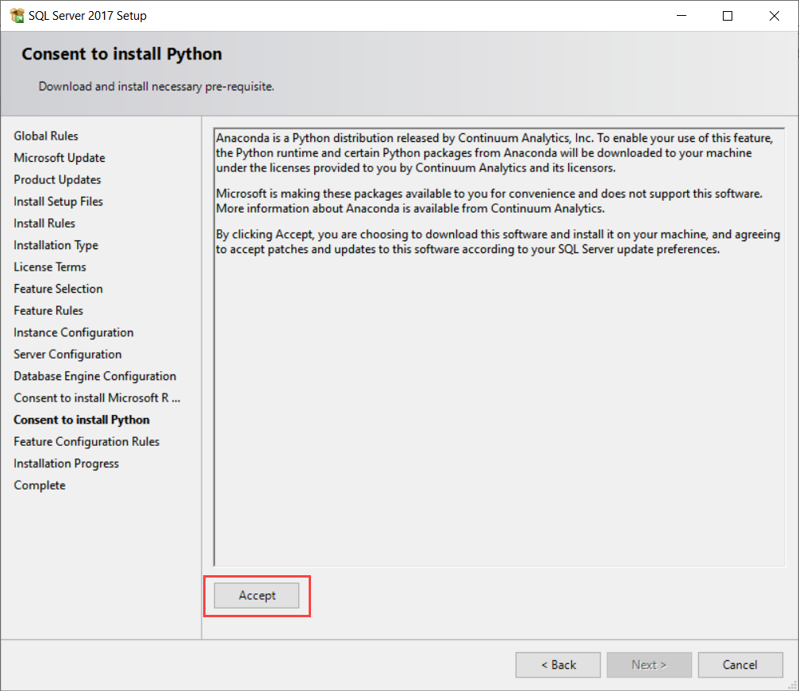
Task: Select Consent to install Microsoft R step
Action: [97, 398]
